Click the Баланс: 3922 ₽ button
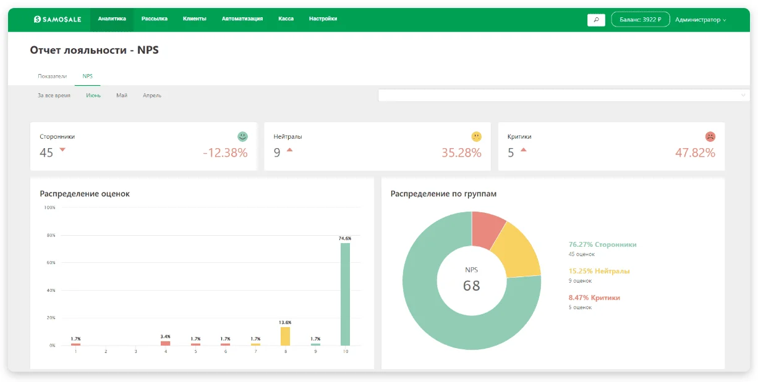The height and width of the screenshot is (382, 758). point(641,20)
